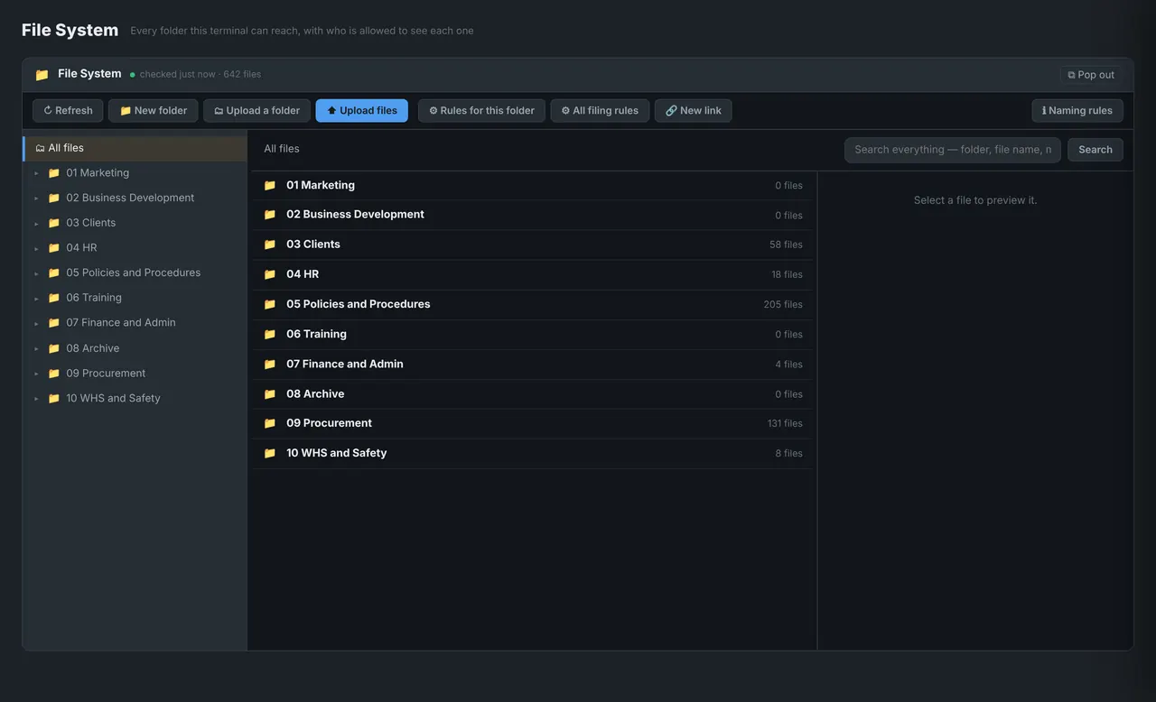Screen dimensions: 1156x702
Task: Expand the 10 WHS and Safety tree node
Action: tap(36, 399)
